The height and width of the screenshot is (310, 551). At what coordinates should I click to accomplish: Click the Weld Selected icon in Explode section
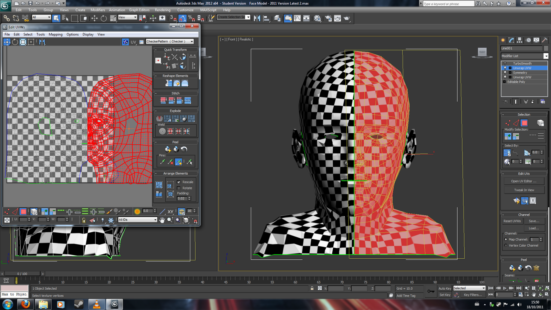(169, 131)
